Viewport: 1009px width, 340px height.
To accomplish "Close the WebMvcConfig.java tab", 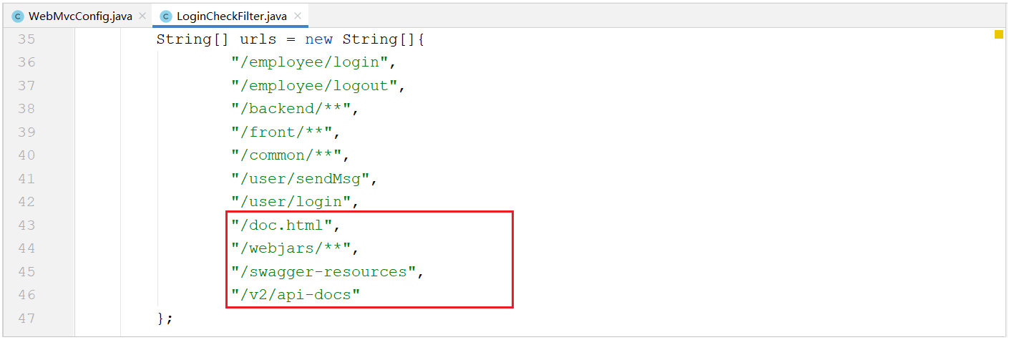I will click(142, 16).
